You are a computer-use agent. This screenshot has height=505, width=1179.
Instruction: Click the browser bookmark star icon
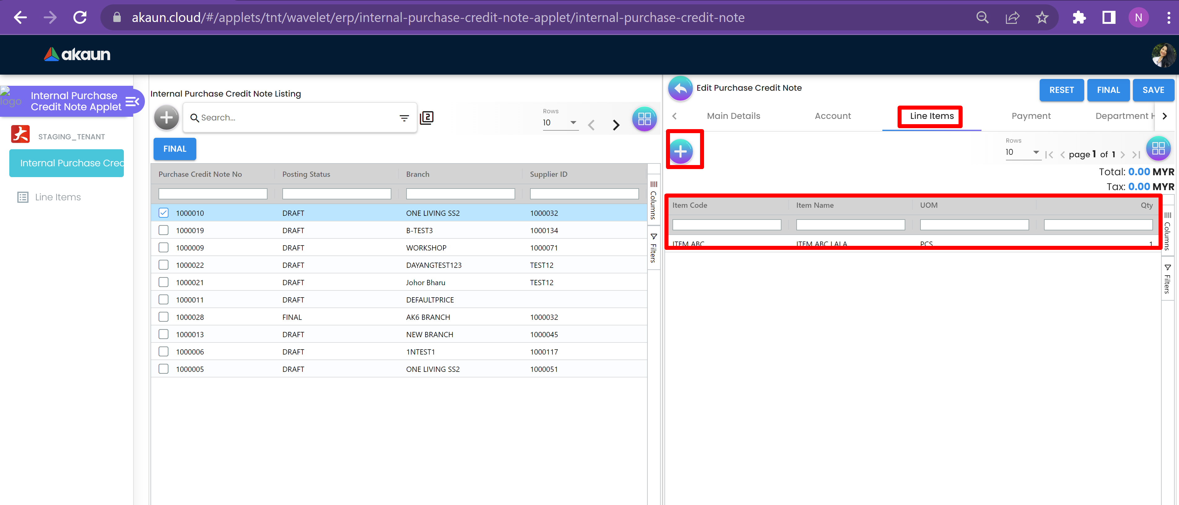tap(1042, 18)
